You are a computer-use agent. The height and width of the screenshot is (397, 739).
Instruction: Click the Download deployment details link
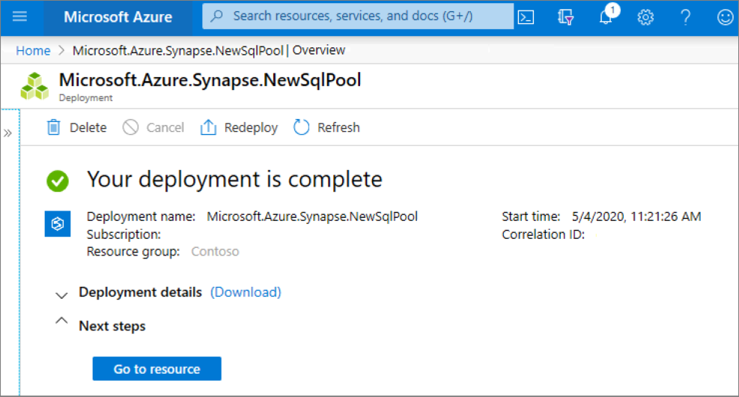pos(246,292)
